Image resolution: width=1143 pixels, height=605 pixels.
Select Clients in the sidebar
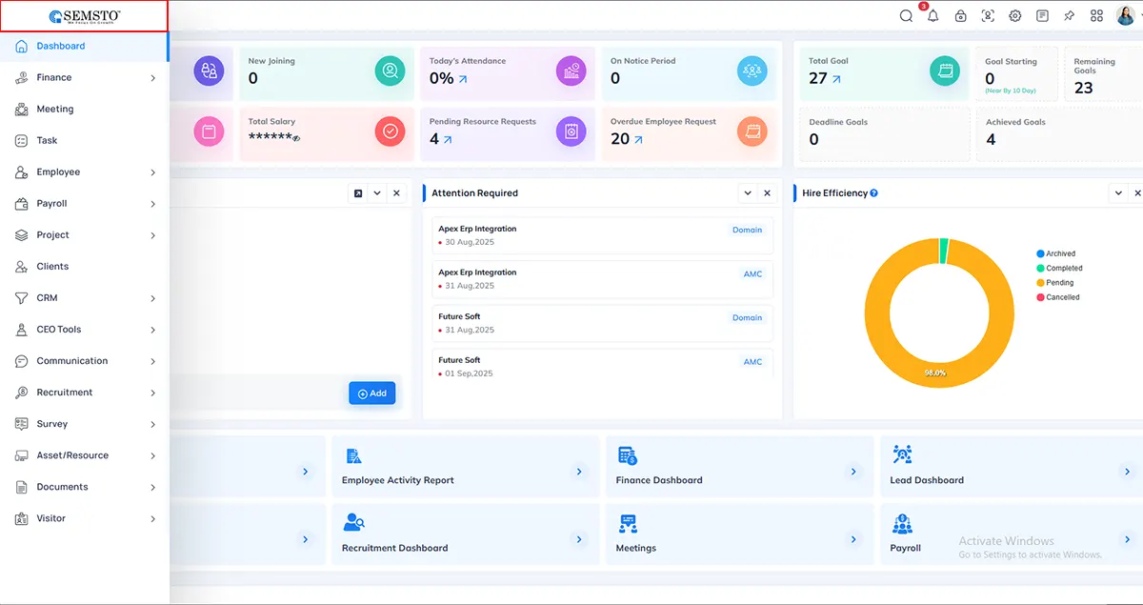(52, 267)
